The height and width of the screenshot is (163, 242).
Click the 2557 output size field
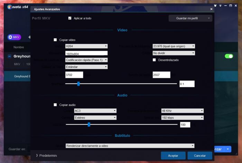tap(161, 75)
